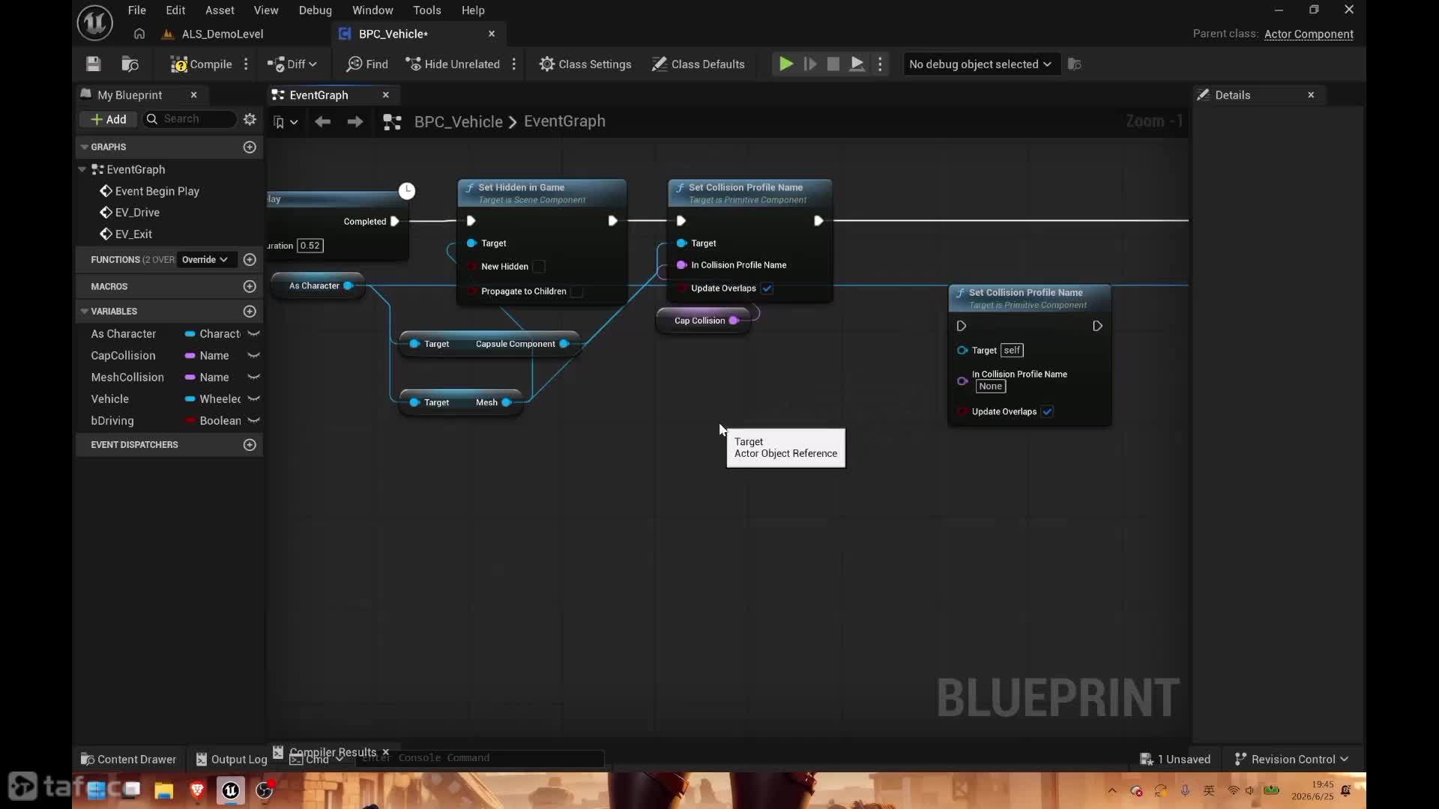Open the graph bookmarks dropdown
The height and width of the screenshot is (809, 1439).
coord(286,122)
